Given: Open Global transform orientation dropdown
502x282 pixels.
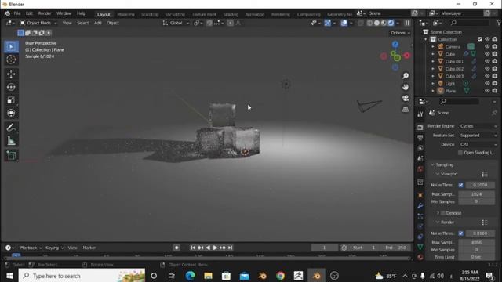Looking at the screenshot, I should click(x=176, y=23).
